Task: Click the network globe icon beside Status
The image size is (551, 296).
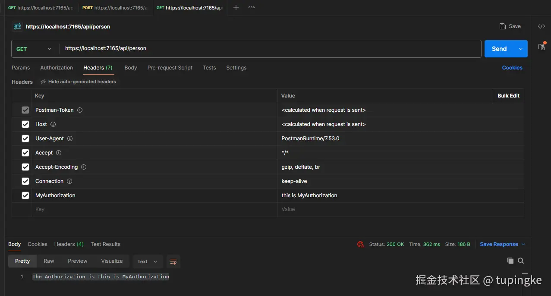Action: coord(361,244)
